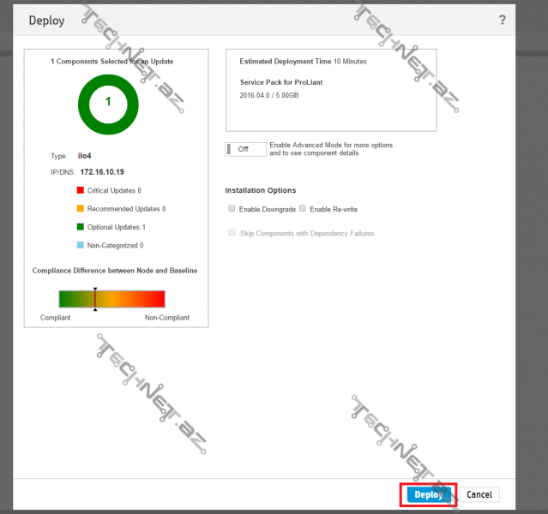Tick Skip Components with Dependency Failures

232,233
